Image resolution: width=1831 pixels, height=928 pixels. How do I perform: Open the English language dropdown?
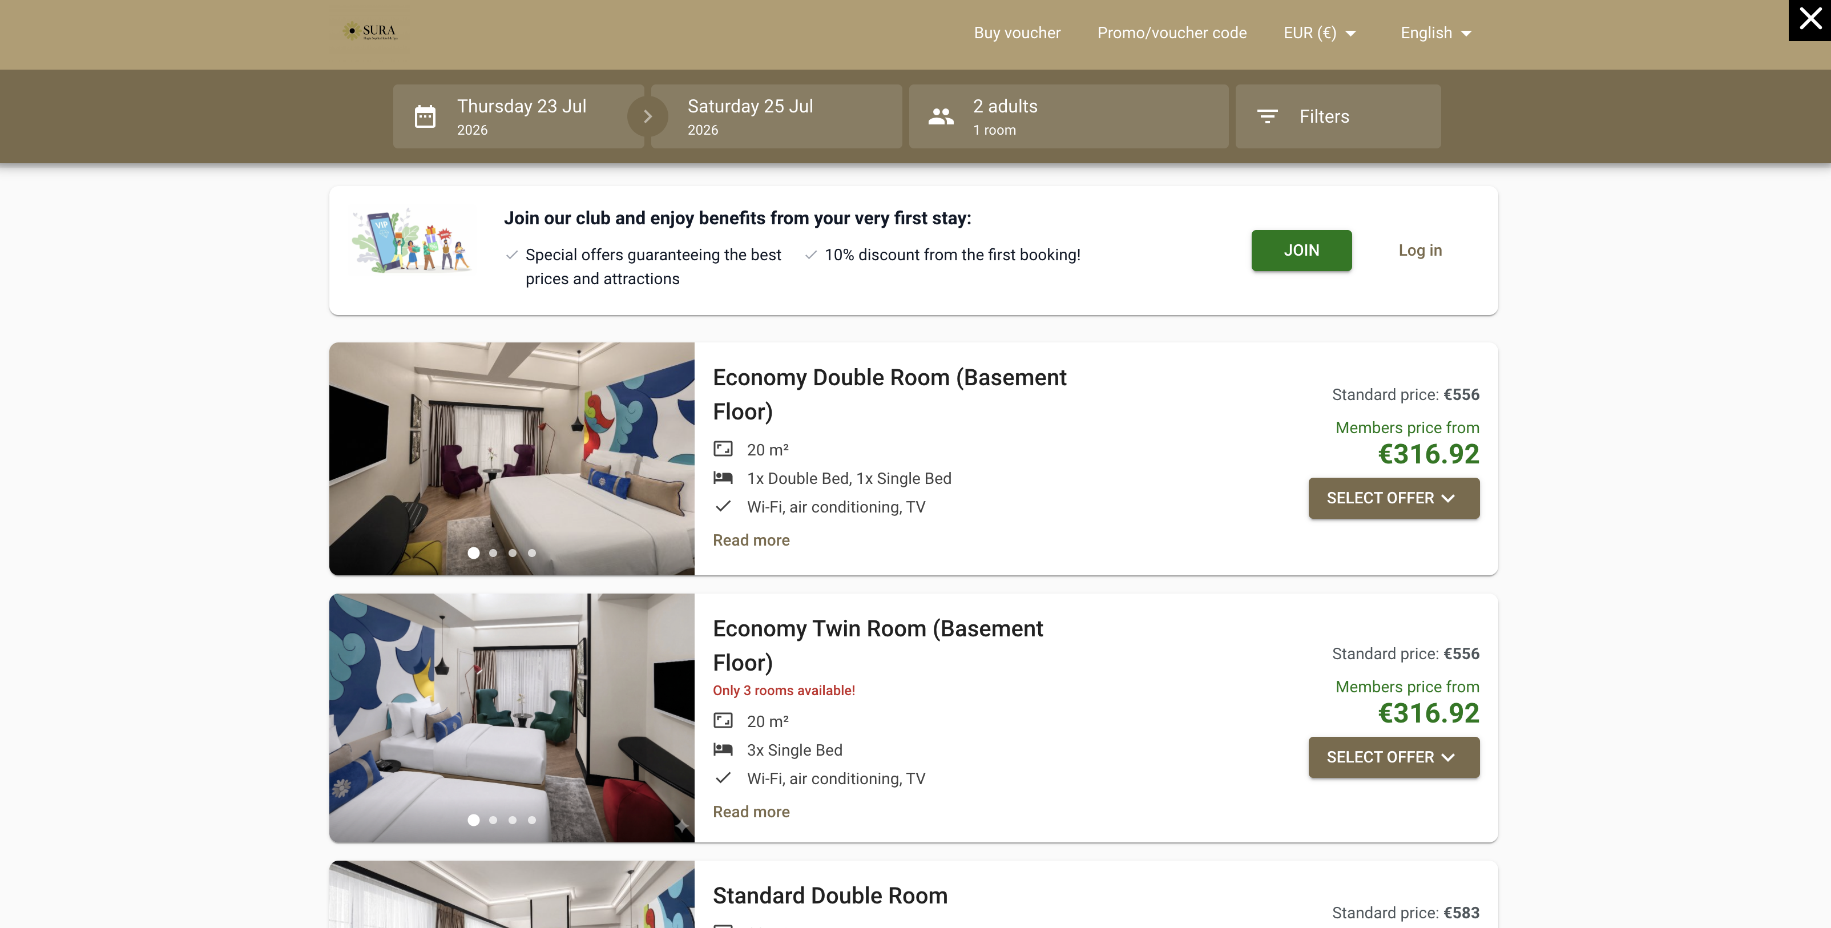[x=1436, y=33]
